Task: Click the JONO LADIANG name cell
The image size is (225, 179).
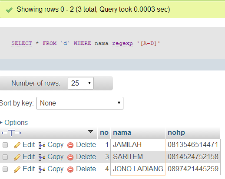Action: tap(138, 169)
